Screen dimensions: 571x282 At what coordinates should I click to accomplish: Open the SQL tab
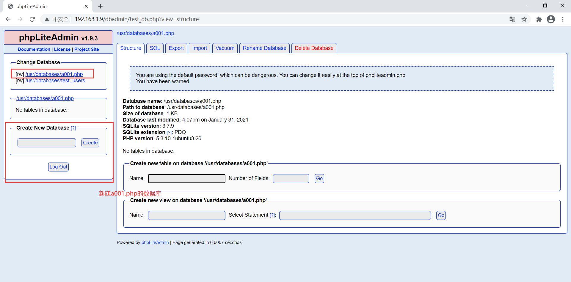pos(155,48)
